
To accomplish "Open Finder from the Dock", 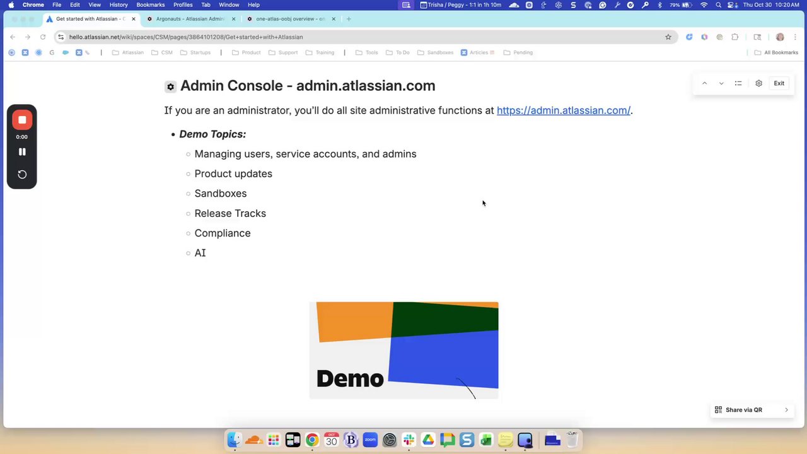I will point(234,439).
